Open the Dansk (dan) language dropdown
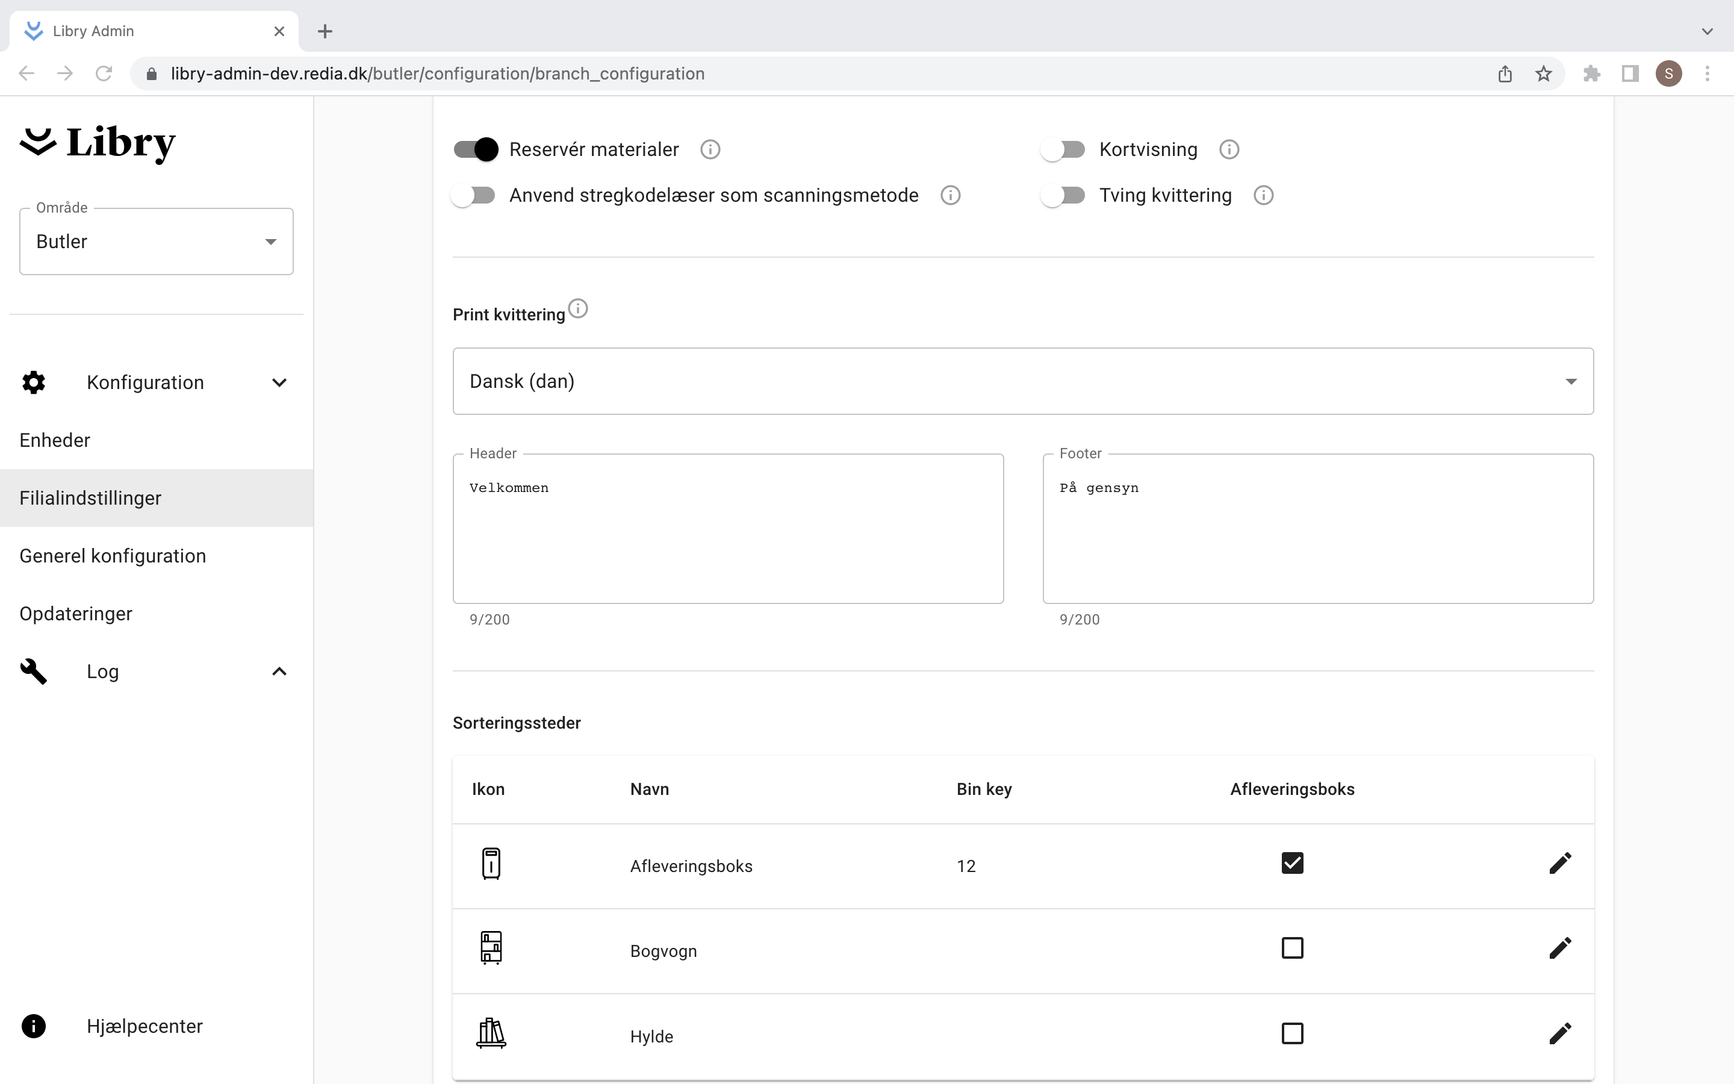 tap(1022, 381)
